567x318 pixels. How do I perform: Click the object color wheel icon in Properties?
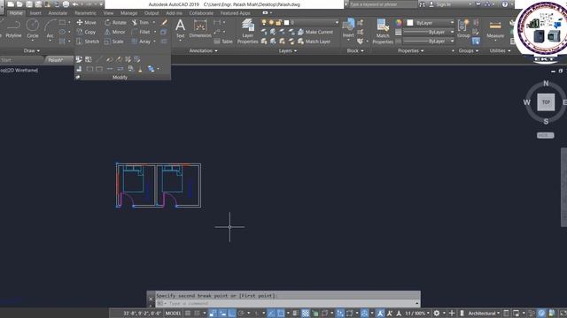tap(398, 23)
